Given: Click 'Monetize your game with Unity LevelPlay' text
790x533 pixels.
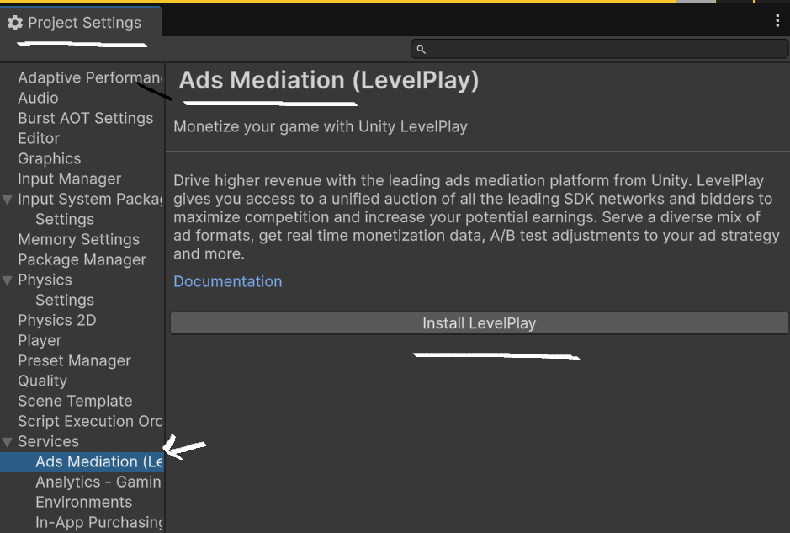Looking at the screenshot, I should [321, 126].
